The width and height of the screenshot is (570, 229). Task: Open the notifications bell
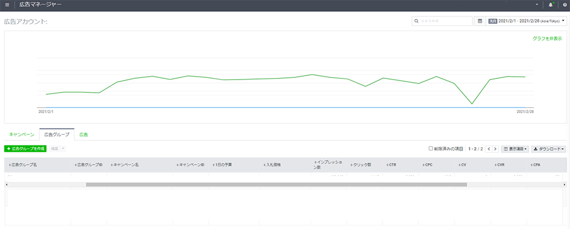pos(551,5)
